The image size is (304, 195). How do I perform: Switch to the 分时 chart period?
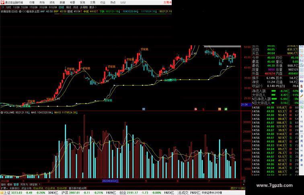pyautogui.click(x=8, y=7)
